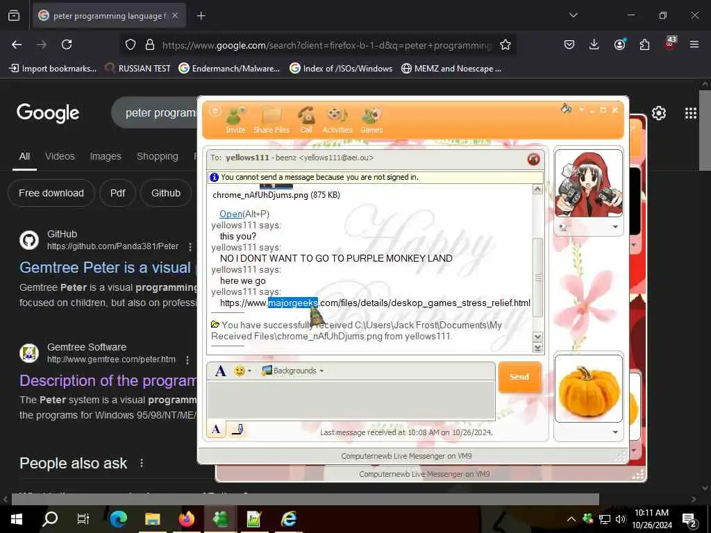This screenshot has width=711, height=533.
Task: Open the Firefox hamburger menu
Action: tap(694, 44)
